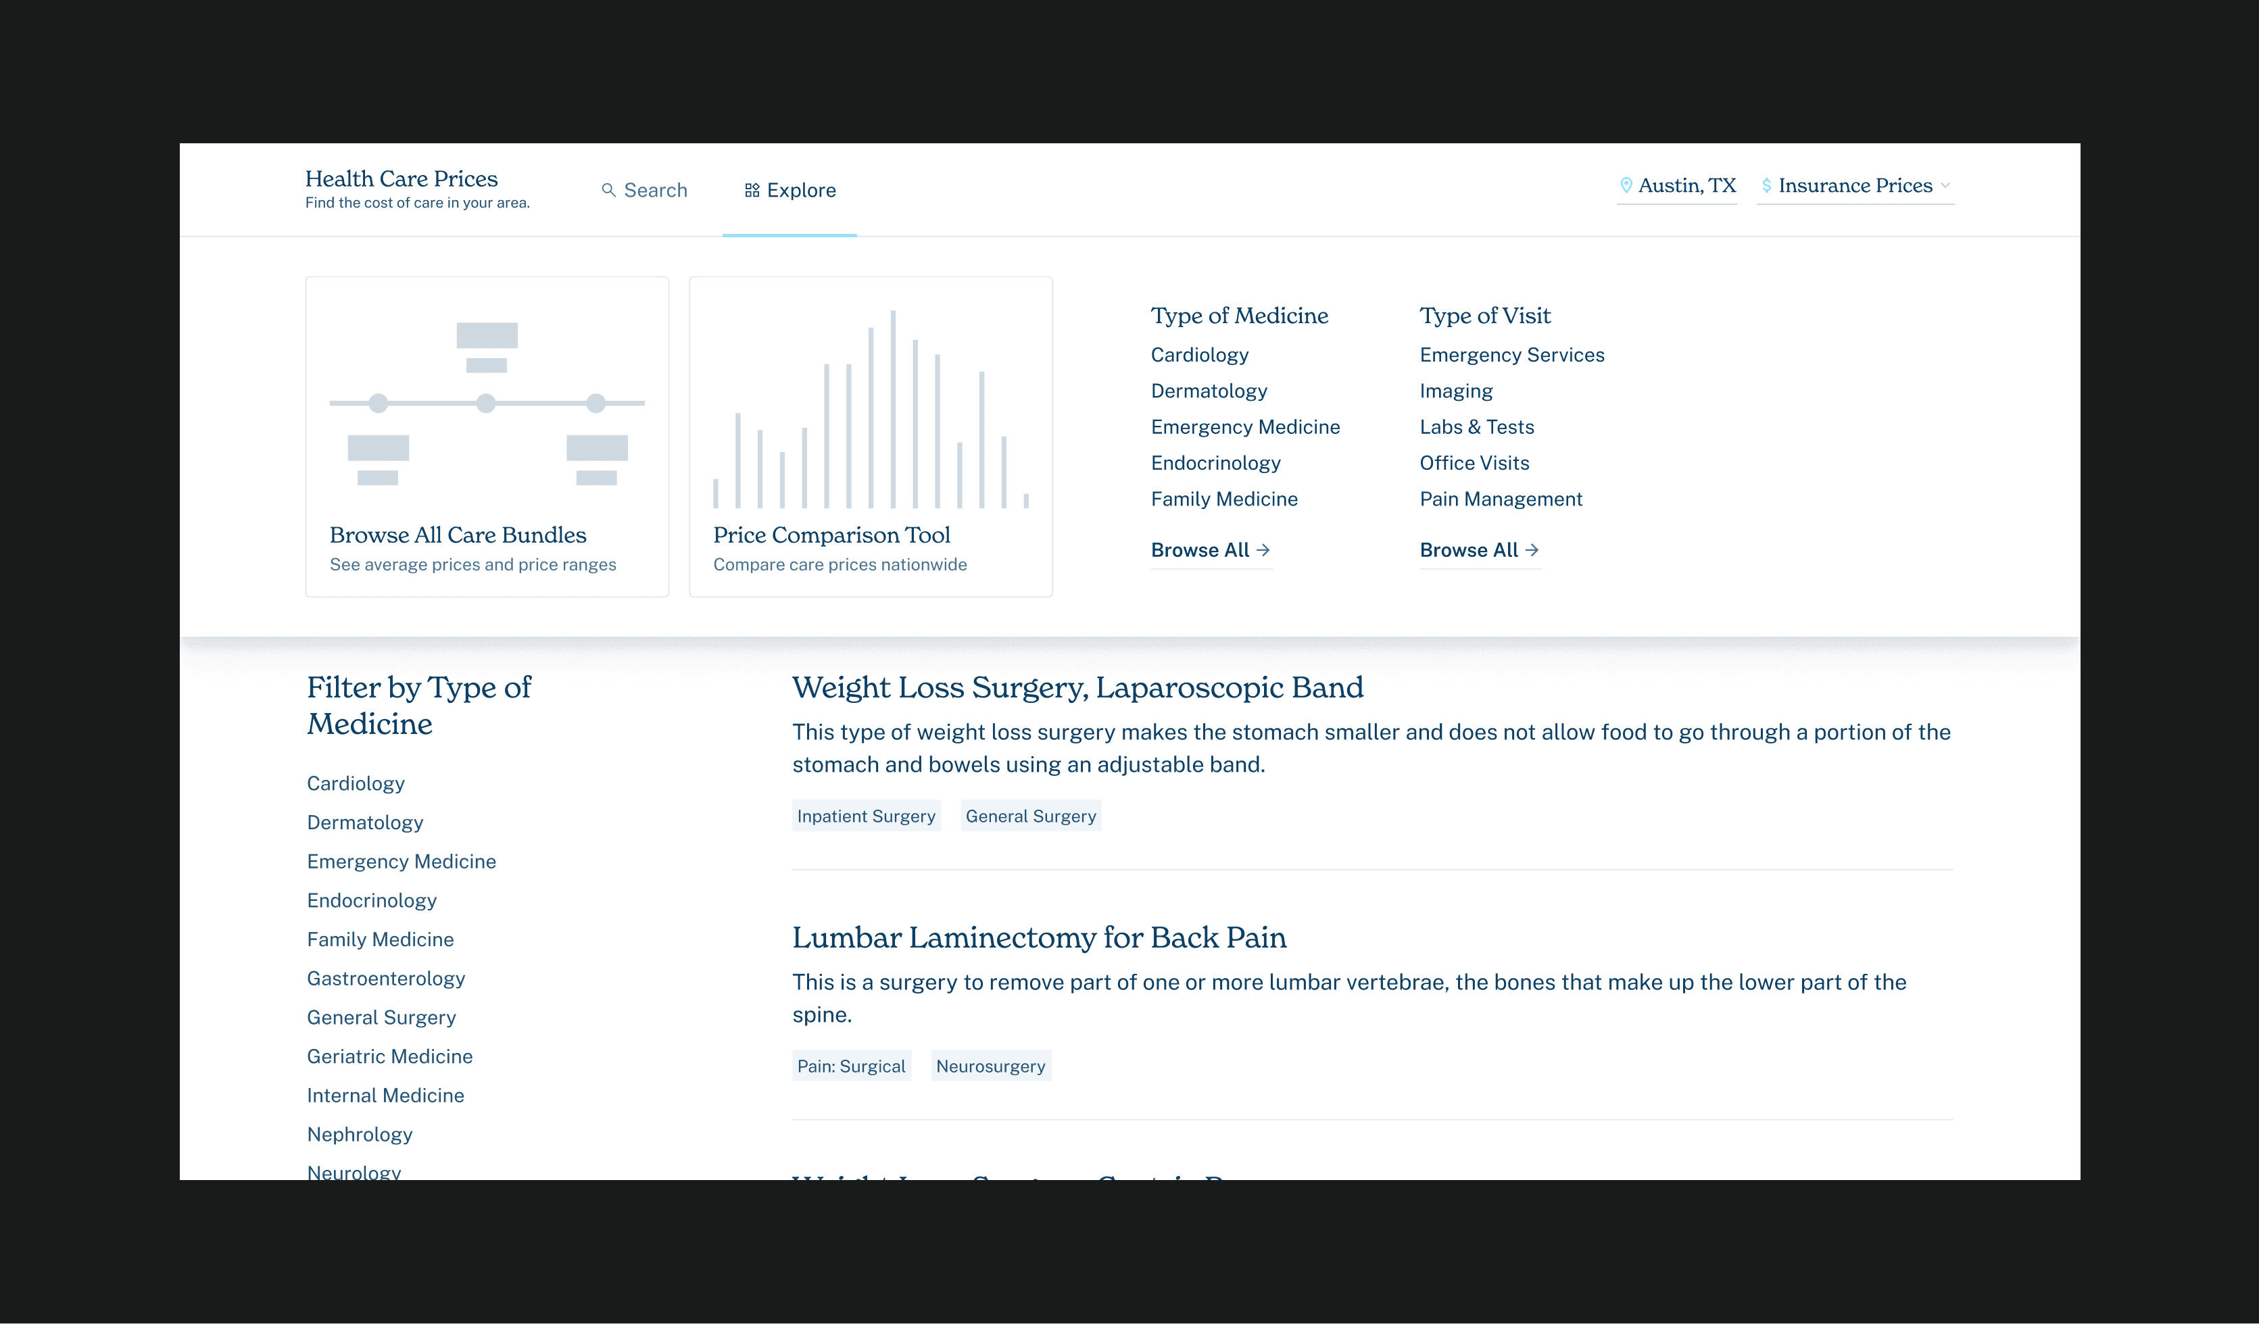Image resolution: width=2259 pixels, height=1324 pixels.
Task: Open Labs & Tests visit type
Action: (1476, 426)
